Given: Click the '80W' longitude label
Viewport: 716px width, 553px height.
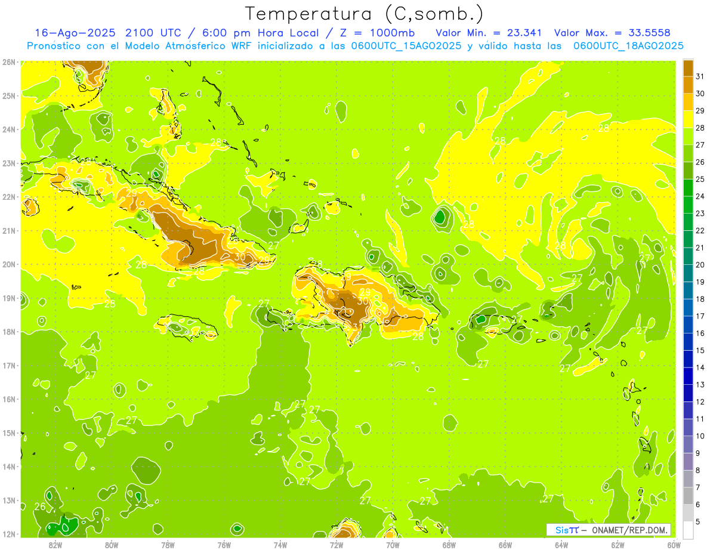Looking at the screenshot, I should (111, 545).
